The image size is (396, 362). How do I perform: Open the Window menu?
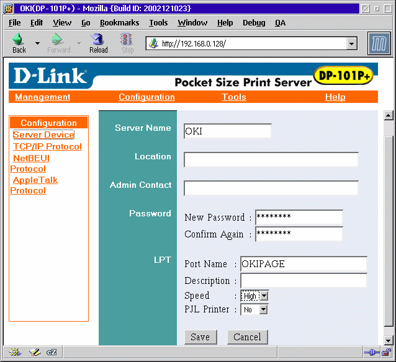coord(192,23)
